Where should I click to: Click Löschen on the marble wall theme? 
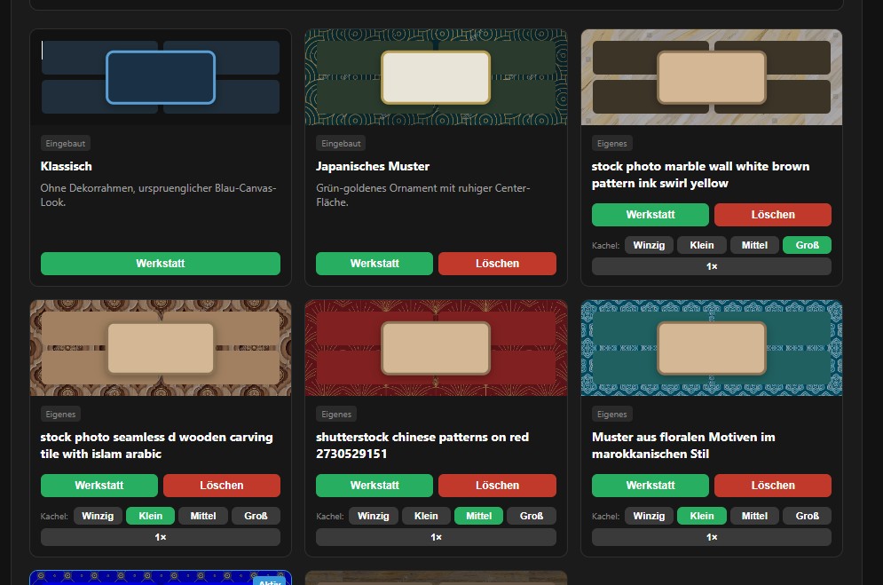point(773,215)
